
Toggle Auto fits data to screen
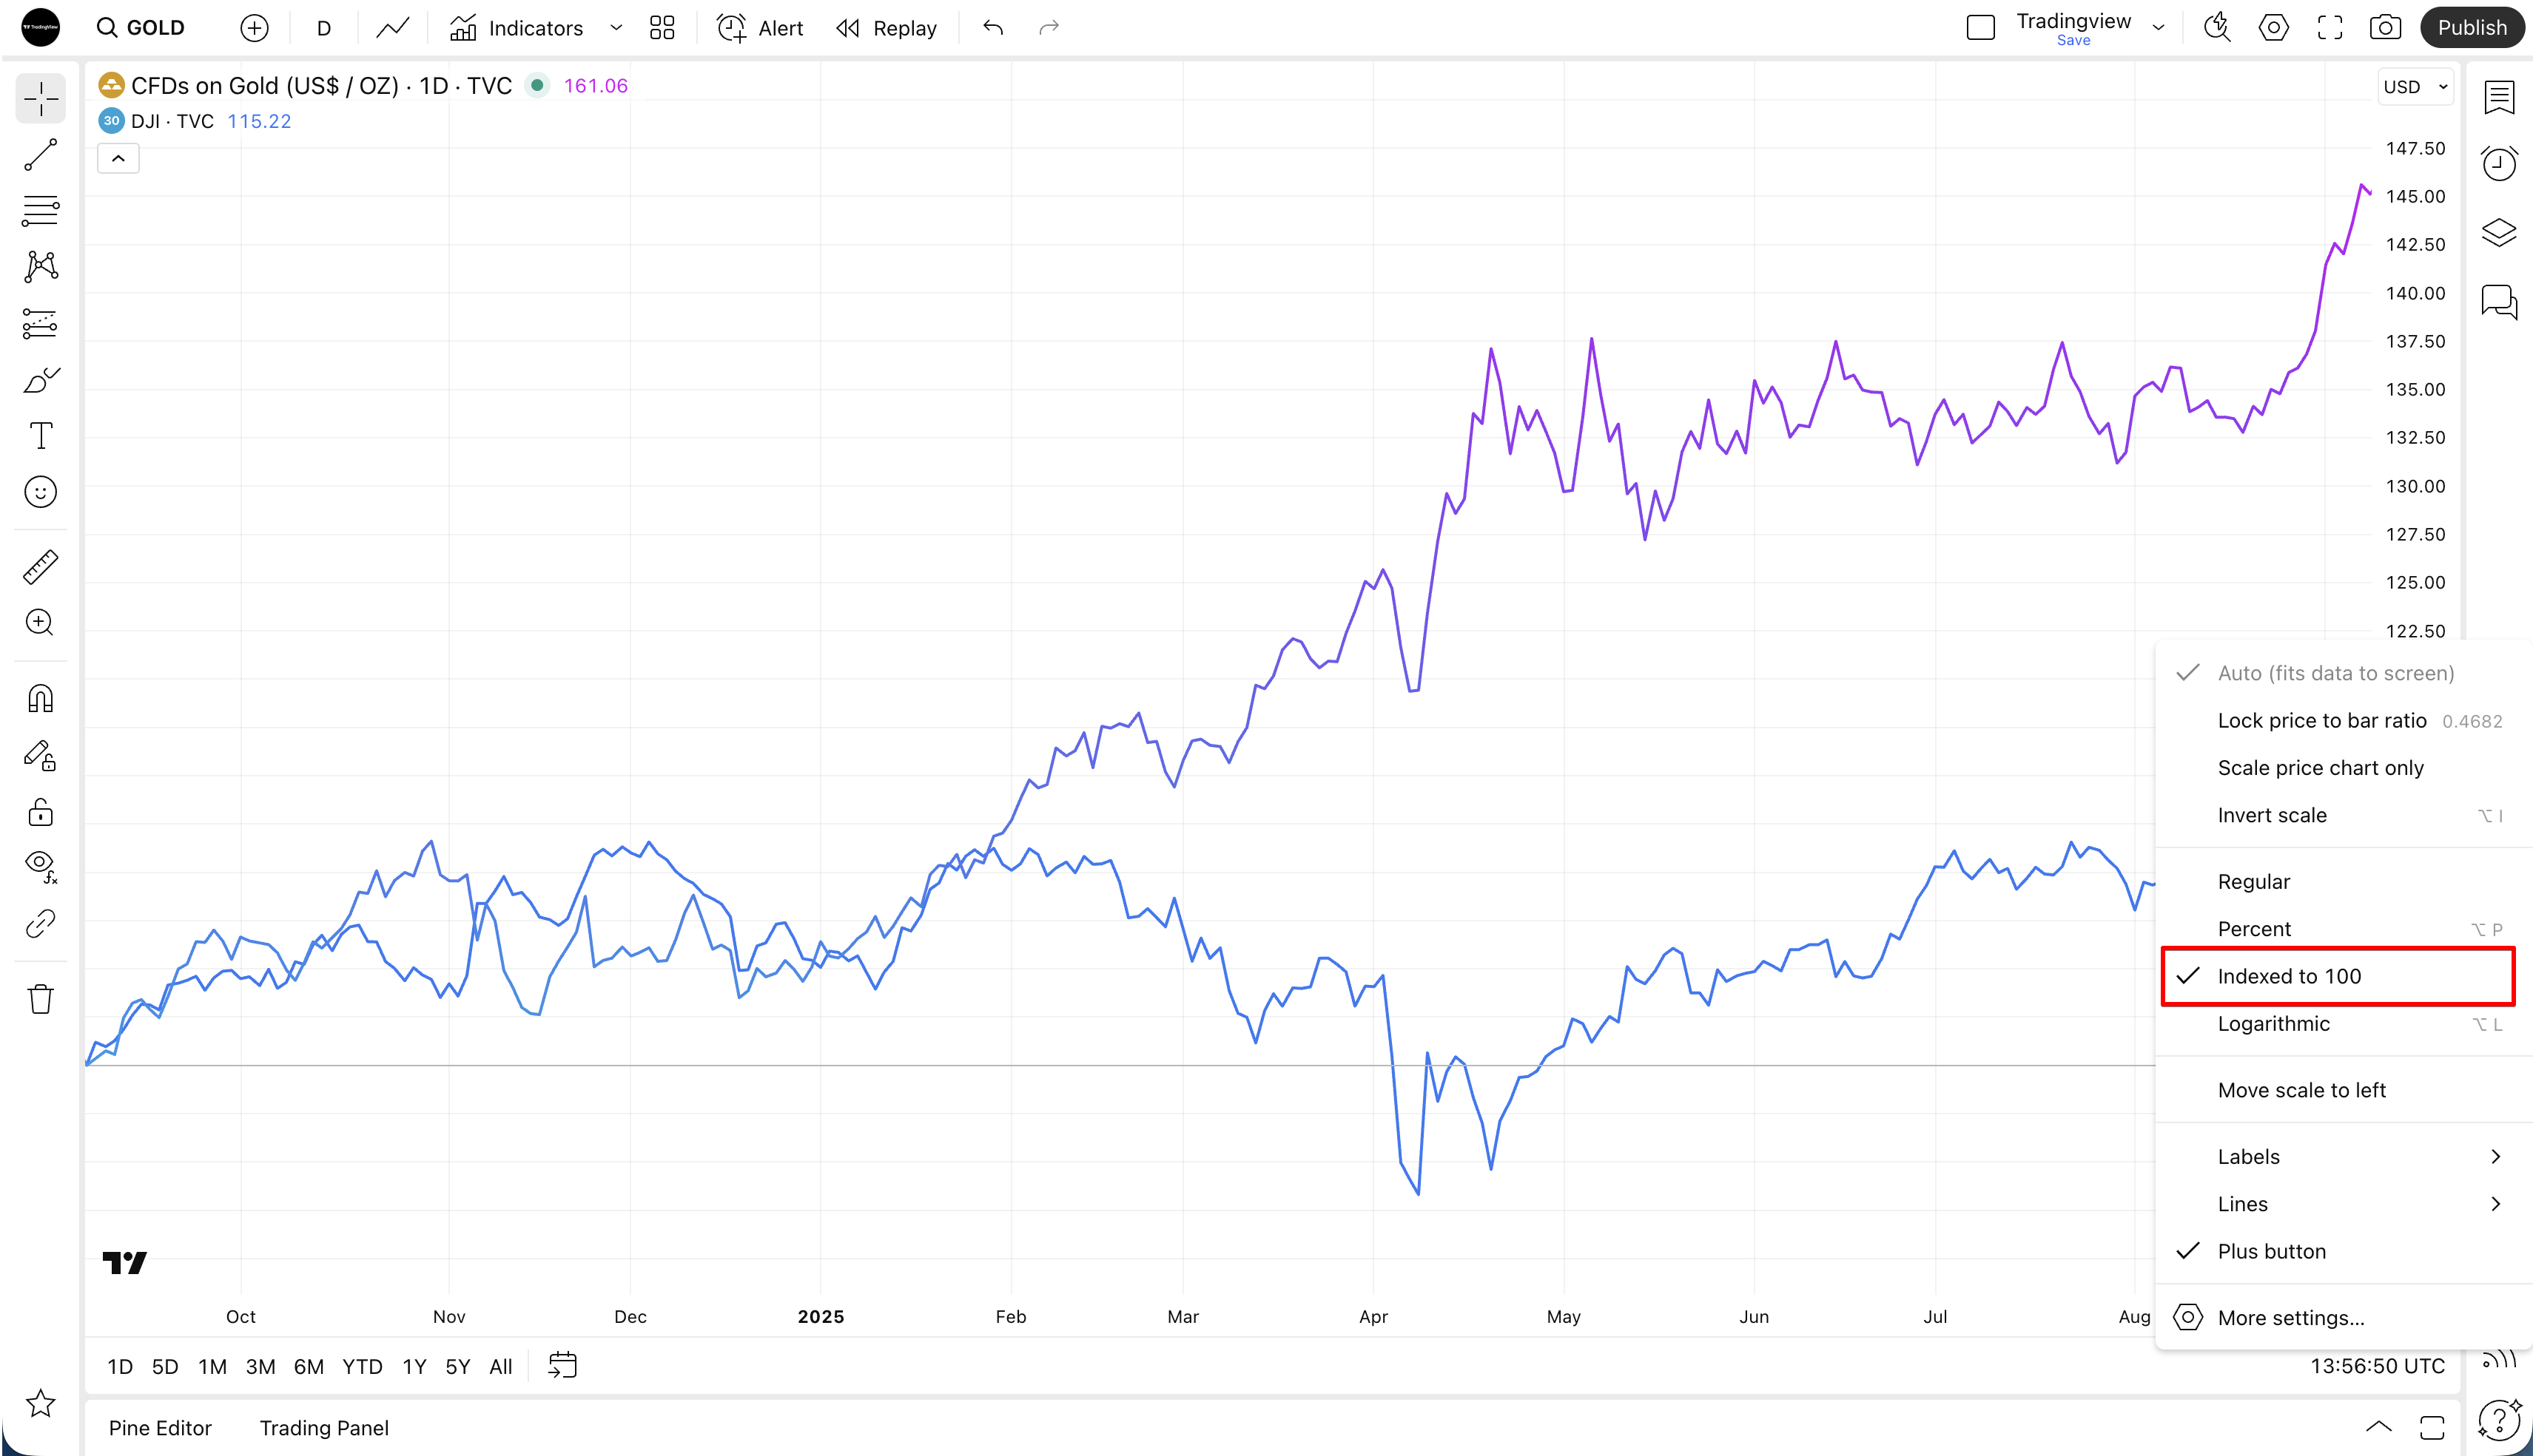2335,673
